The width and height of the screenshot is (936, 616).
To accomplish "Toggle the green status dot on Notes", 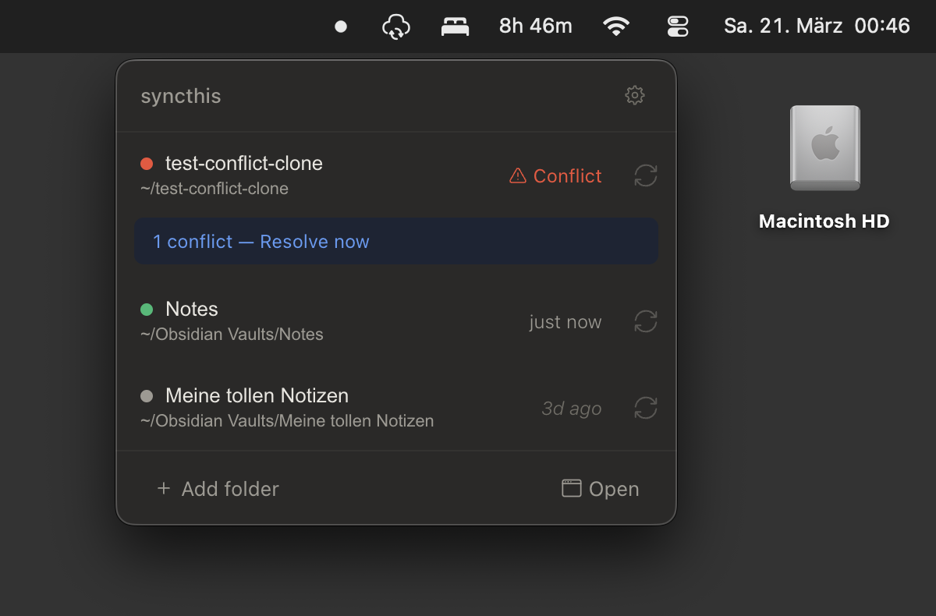I will coord(147,309).
